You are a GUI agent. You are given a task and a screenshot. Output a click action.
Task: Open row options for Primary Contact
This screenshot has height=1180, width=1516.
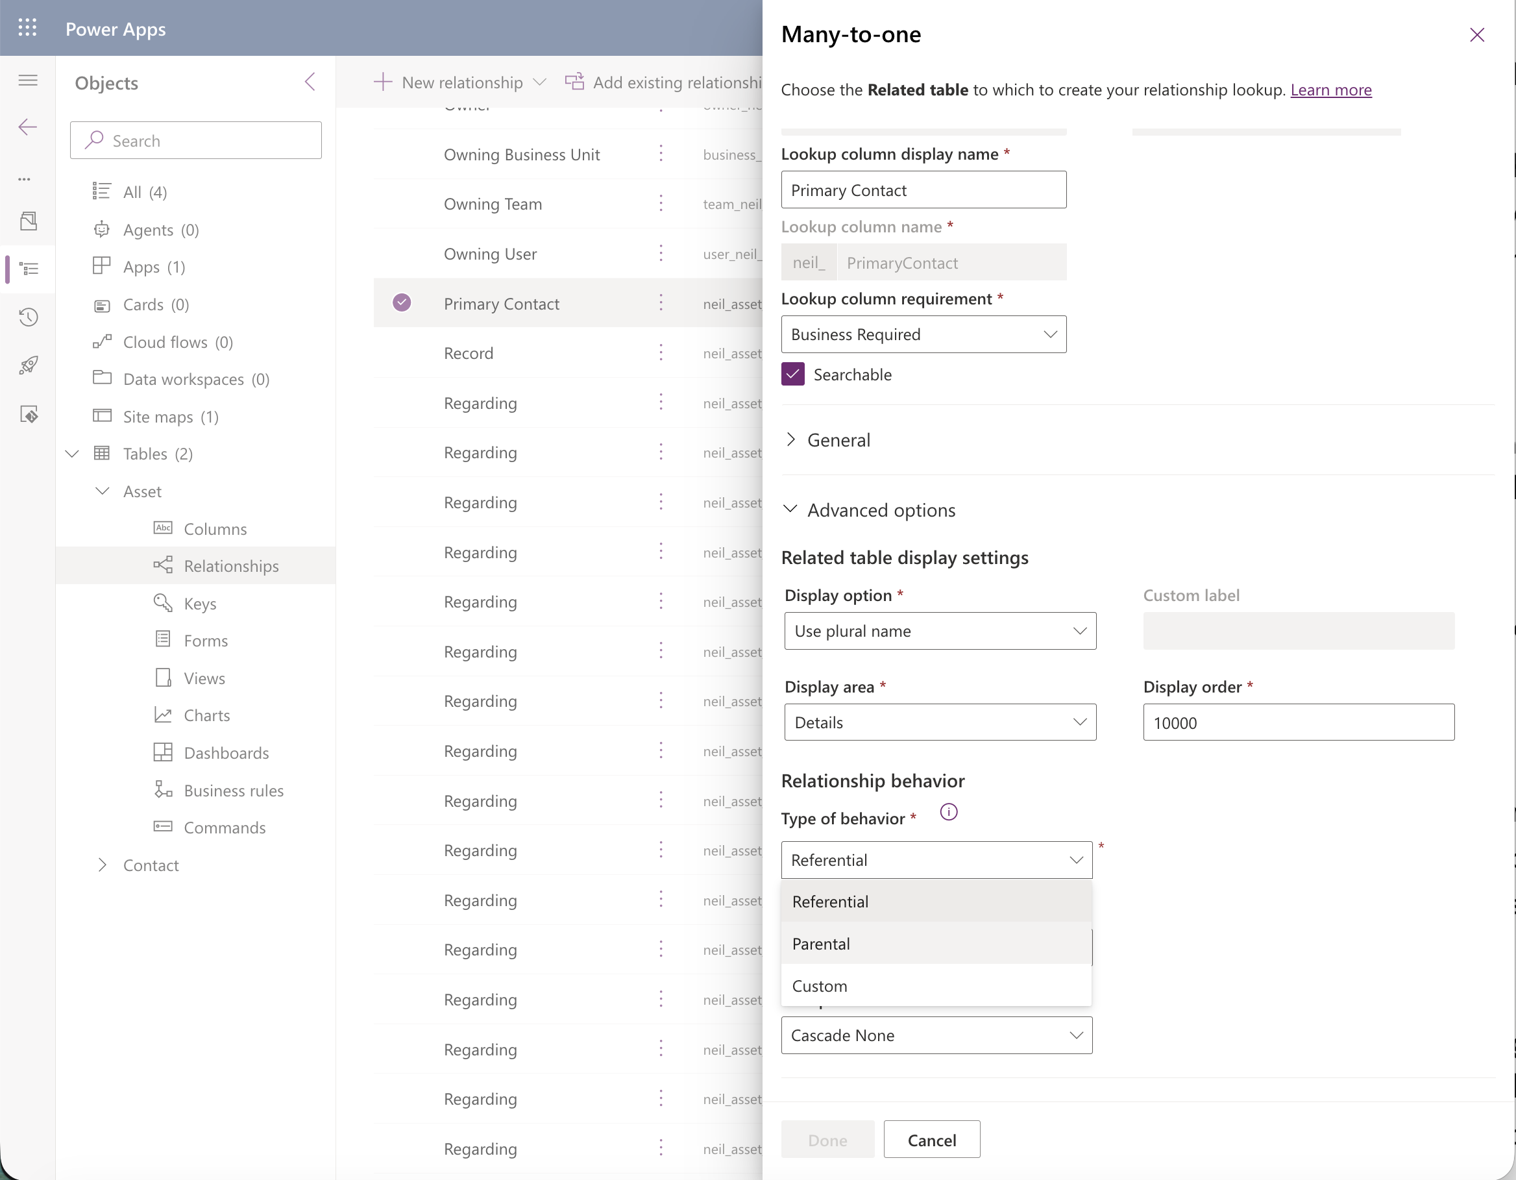click(661, 302)
